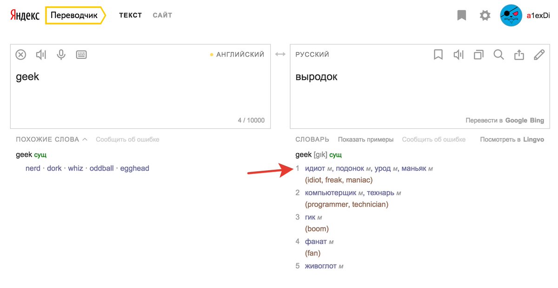Image resolution: width=558 pixels, height=288 pixels.
Task: Switch to the ТЕКСТ tab
Action: [x=131, y=15]
